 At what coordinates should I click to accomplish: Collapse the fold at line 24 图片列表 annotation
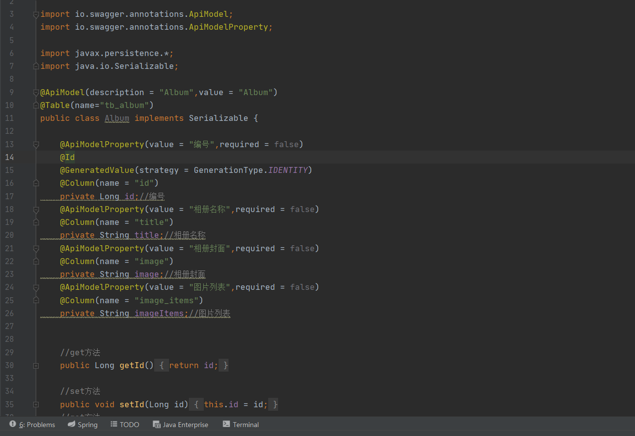[36, 287]
